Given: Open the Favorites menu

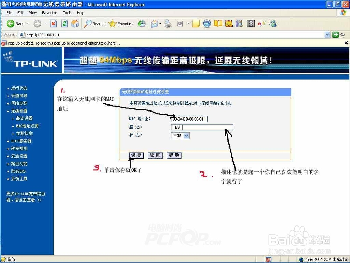Looking at the screenshot, I should [x=50, y=13].
